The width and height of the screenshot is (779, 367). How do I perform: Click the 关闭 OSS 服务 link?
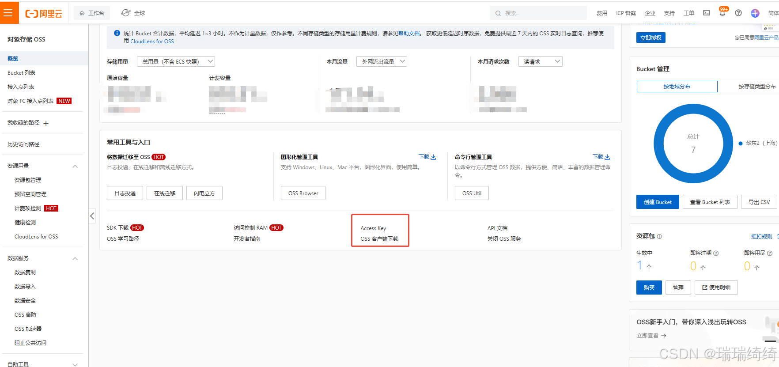click(504, 239)
